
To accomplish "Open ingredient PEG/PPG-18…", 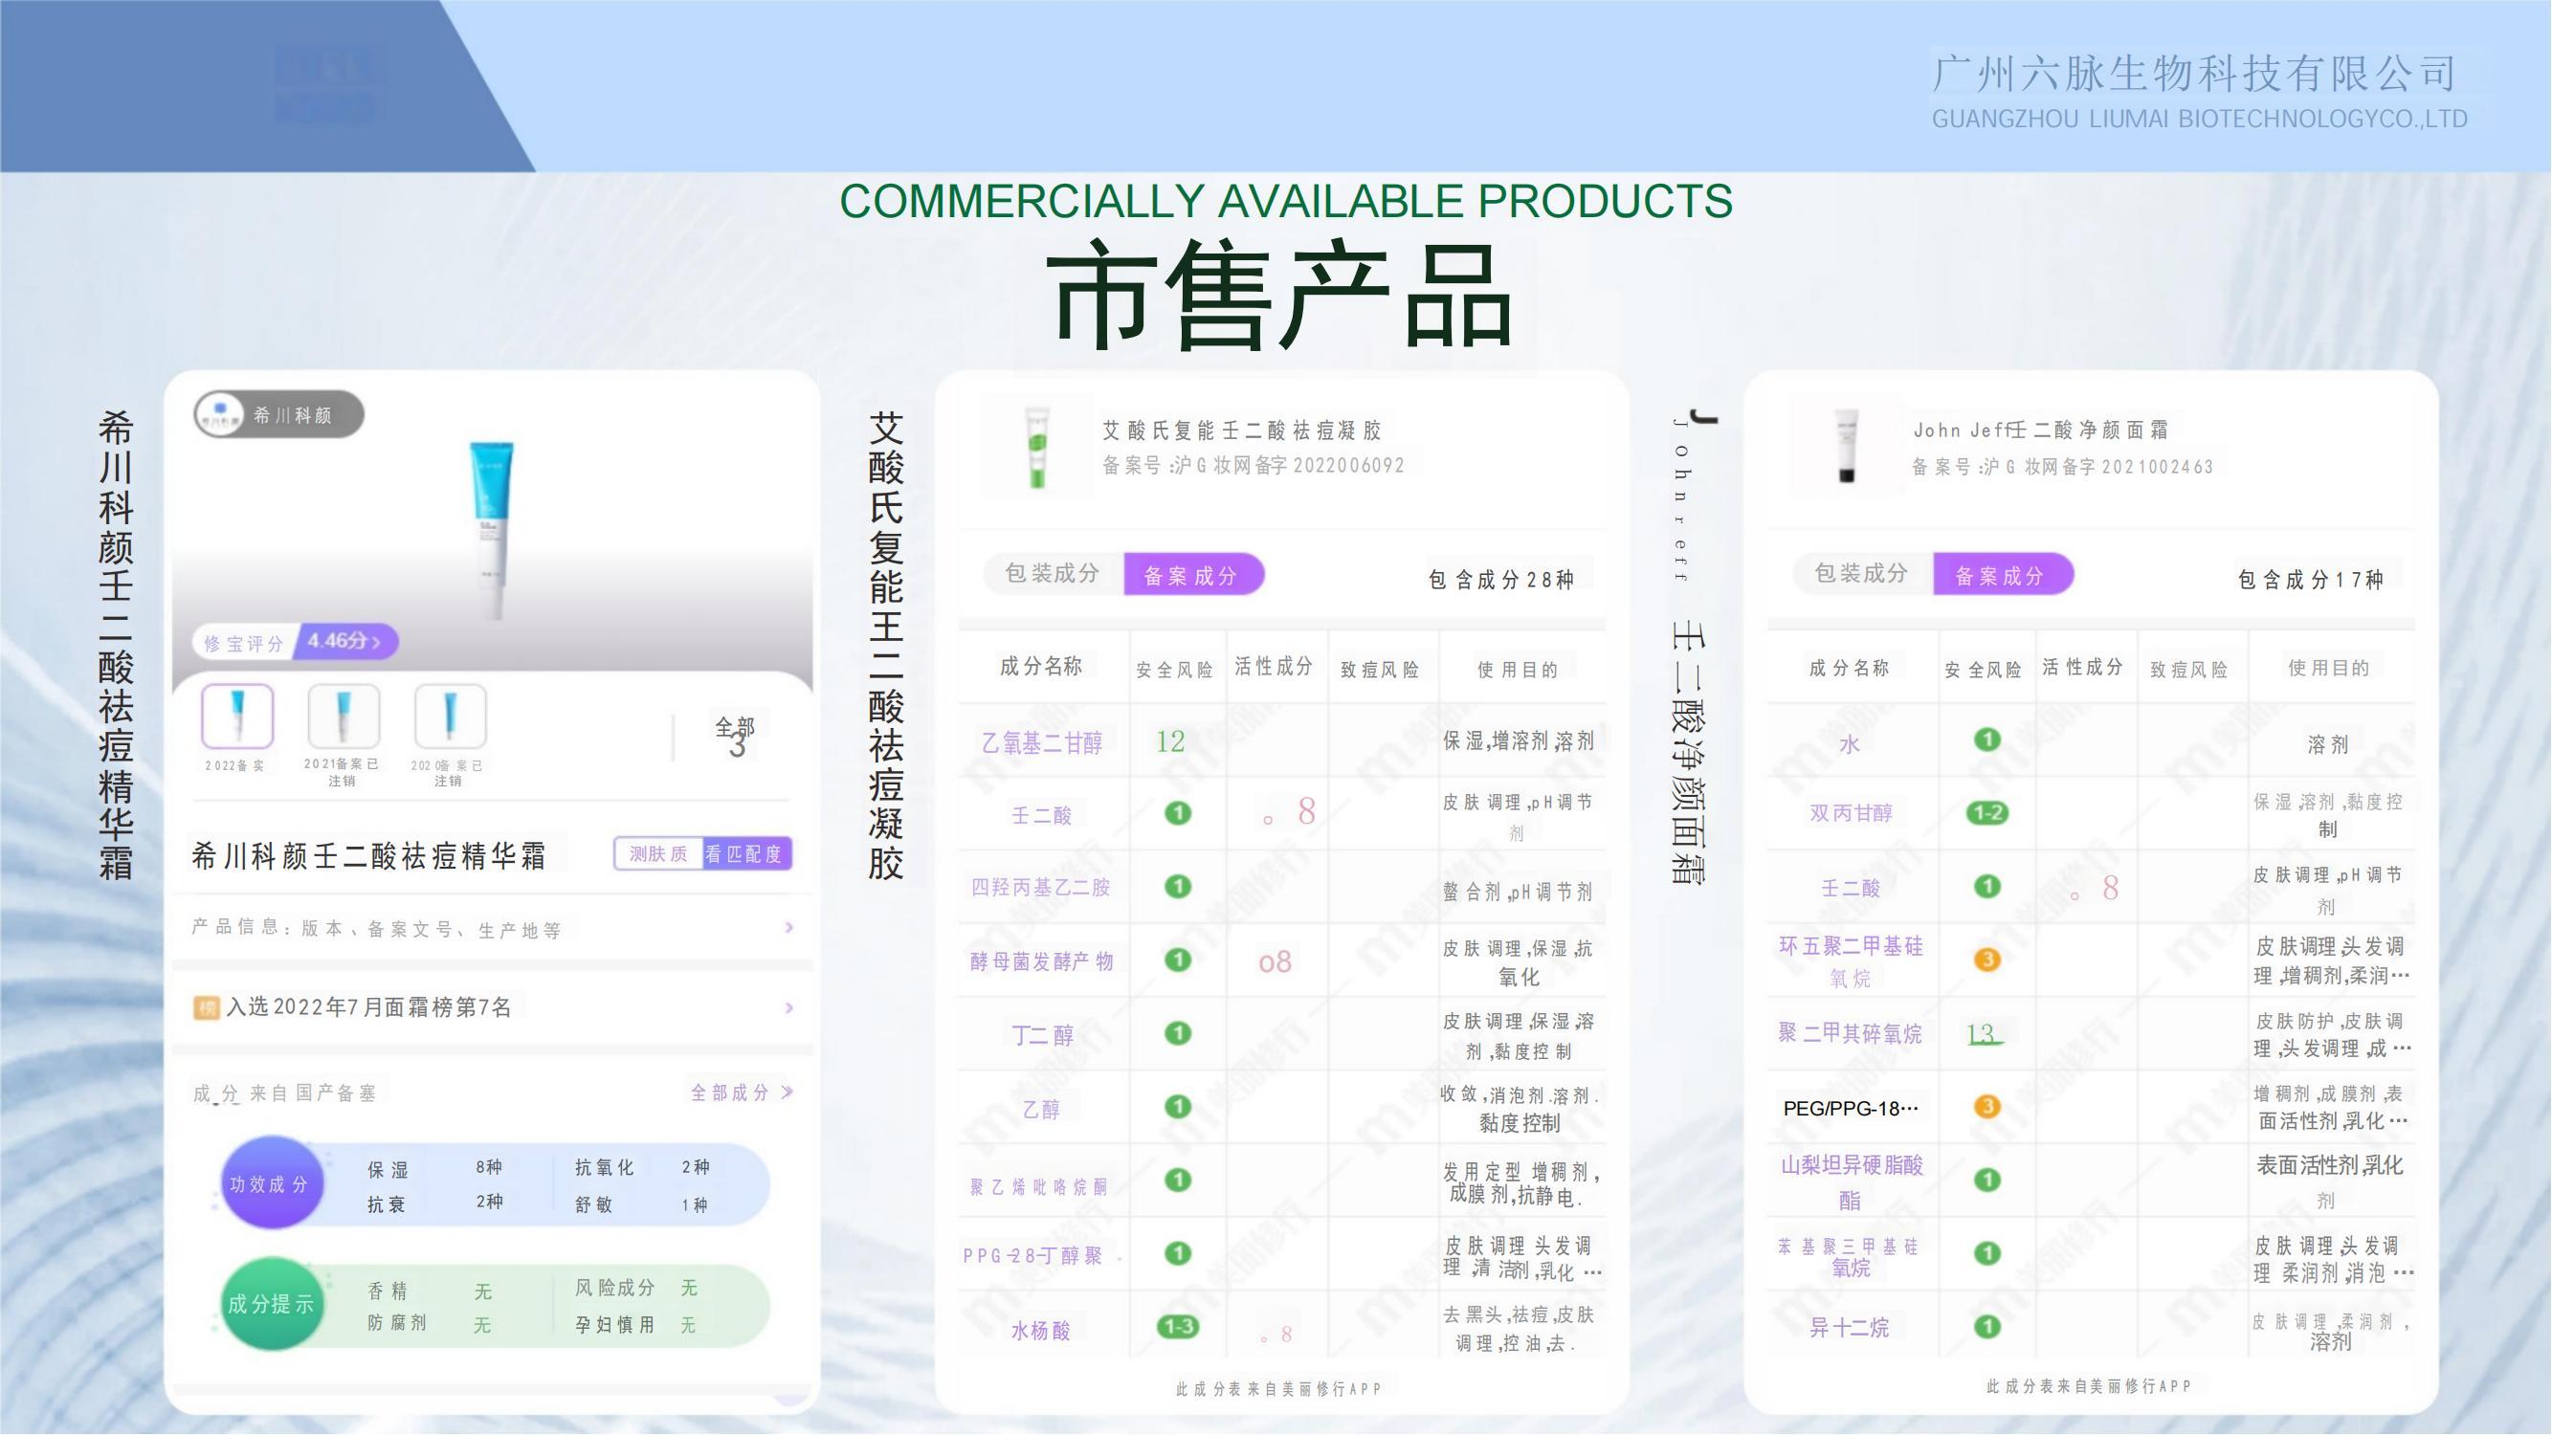I will pos(1851,1108).
